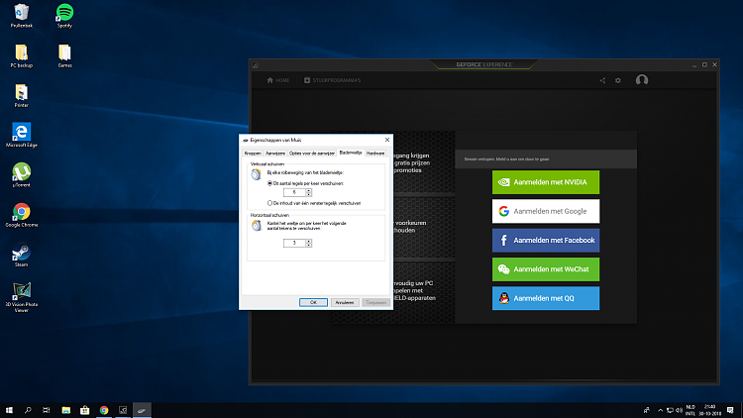
Task: Click the user avatar in GeForce Experience
Action: click(x=642, y=80)
